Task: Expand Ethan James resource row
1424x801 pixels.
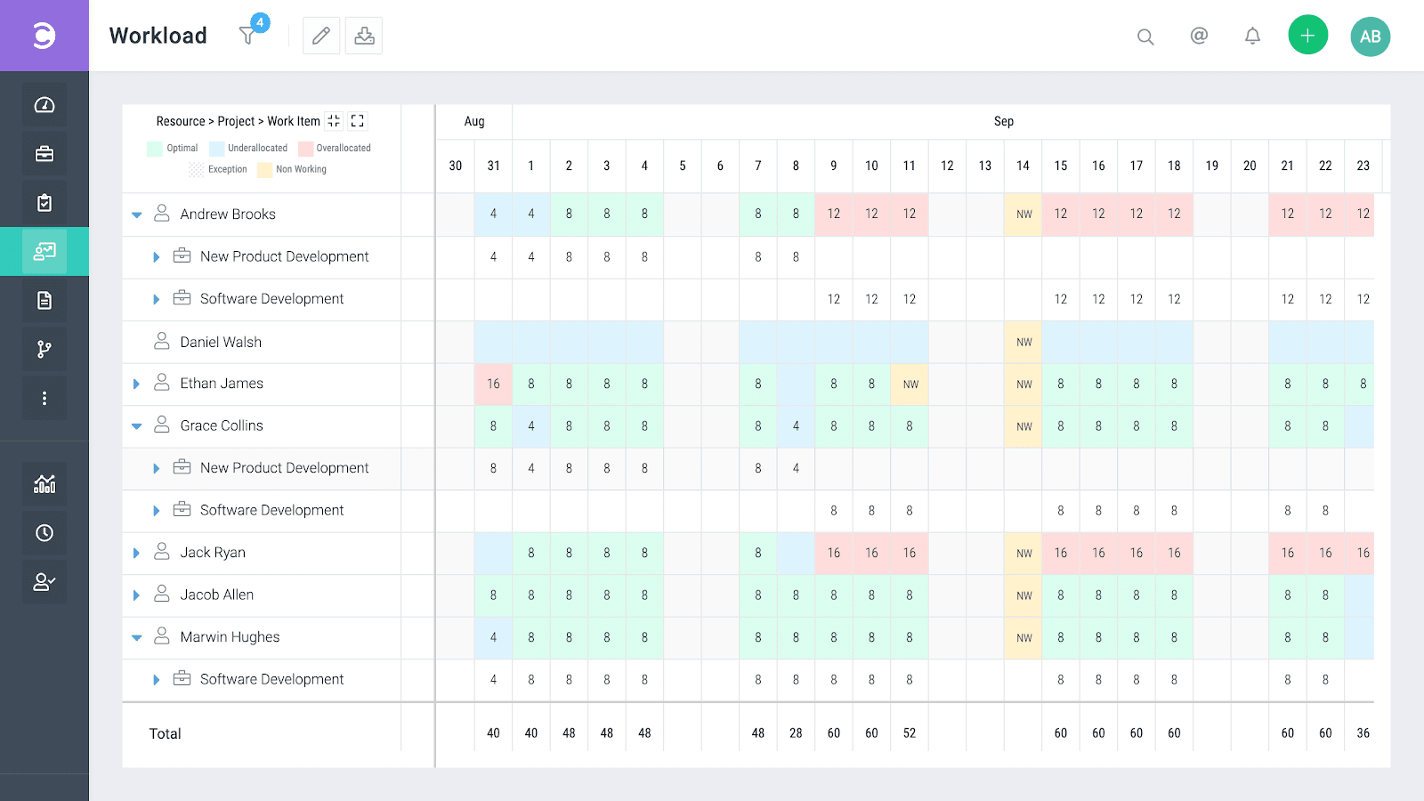Action: tap(136, 384)
